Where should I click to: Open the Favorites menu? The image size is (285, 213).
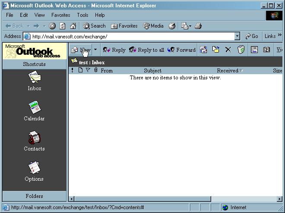(x=61, y=15)
